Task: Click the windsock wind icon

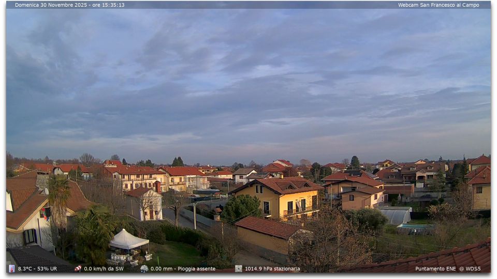Action: click(78, 269)
